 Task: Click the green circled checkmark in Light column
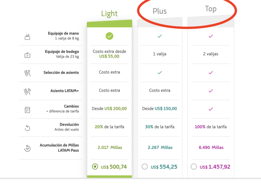tap(109, 36)
